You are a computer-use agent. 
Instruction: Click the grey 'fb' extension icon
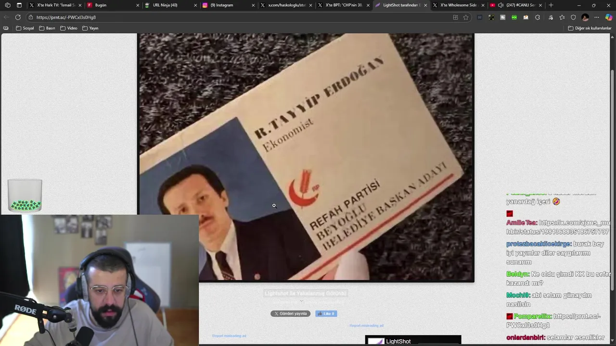[502, 17]
